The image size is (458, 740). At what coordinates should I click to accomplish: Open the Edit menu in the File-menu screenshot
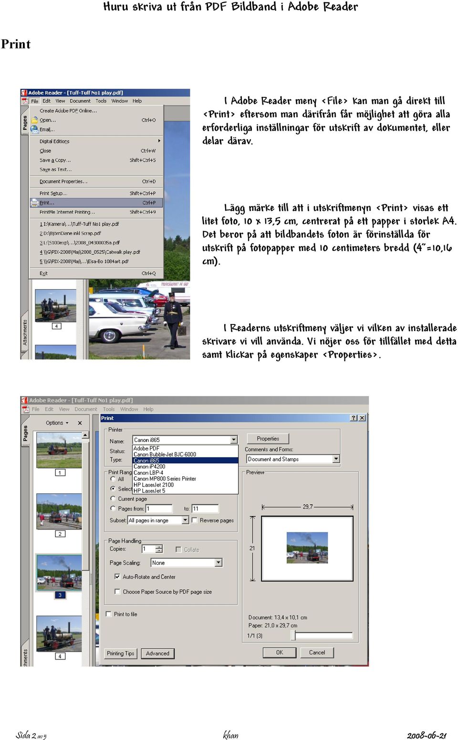coord(46,101)
